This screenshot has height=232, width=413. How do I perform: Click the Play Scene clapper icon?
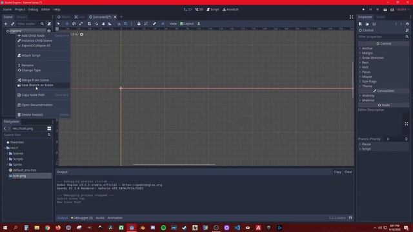[x=385, y=10]
